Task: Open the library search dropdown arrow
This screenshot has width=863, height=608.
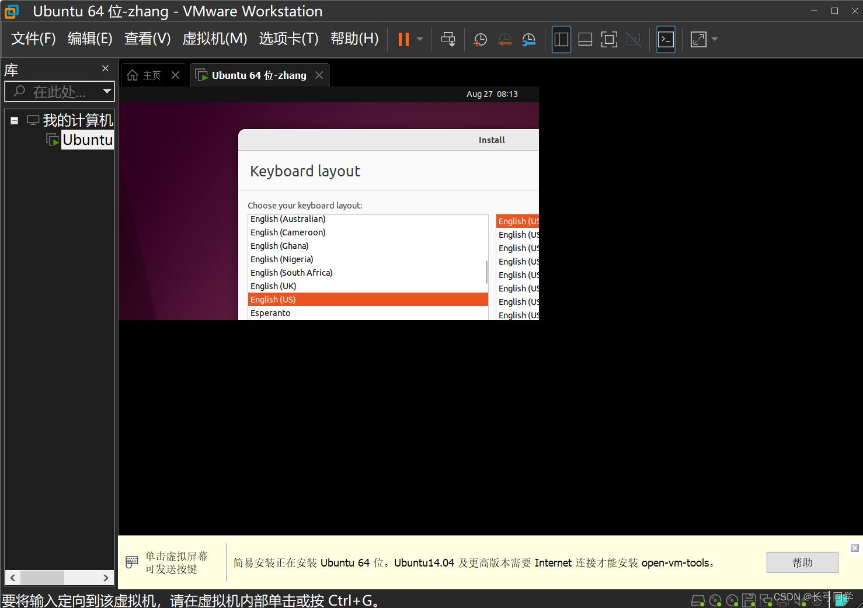Action: point(107,91)
